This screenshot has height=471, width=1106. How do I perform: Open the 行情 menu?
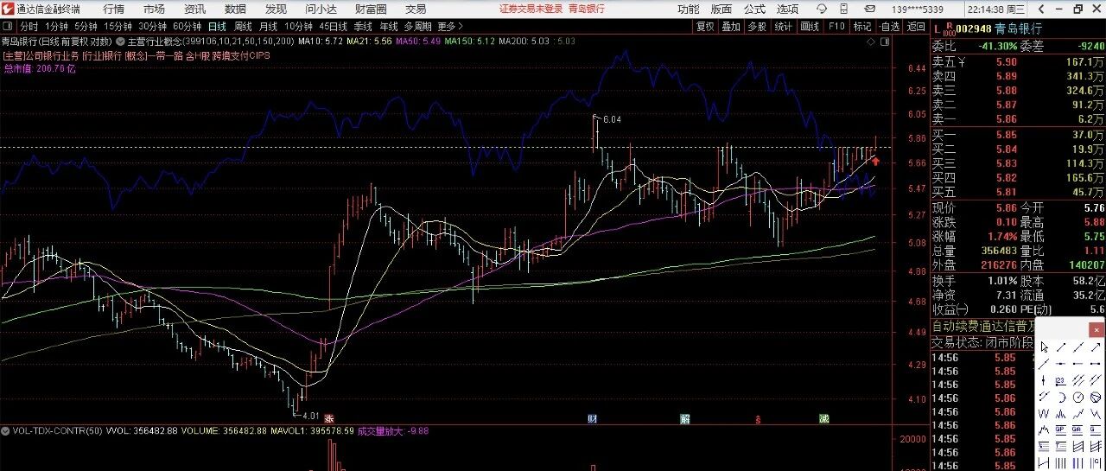pos(113,9)
